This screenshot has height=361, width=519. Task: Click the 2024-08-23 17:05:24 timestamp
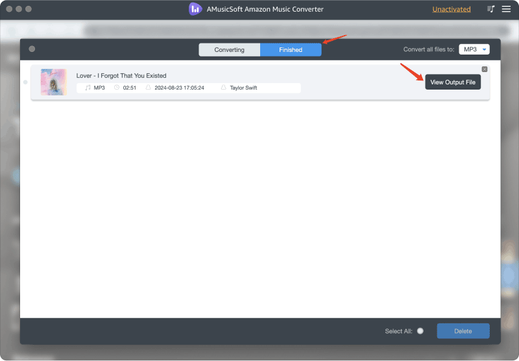point(180,88)
